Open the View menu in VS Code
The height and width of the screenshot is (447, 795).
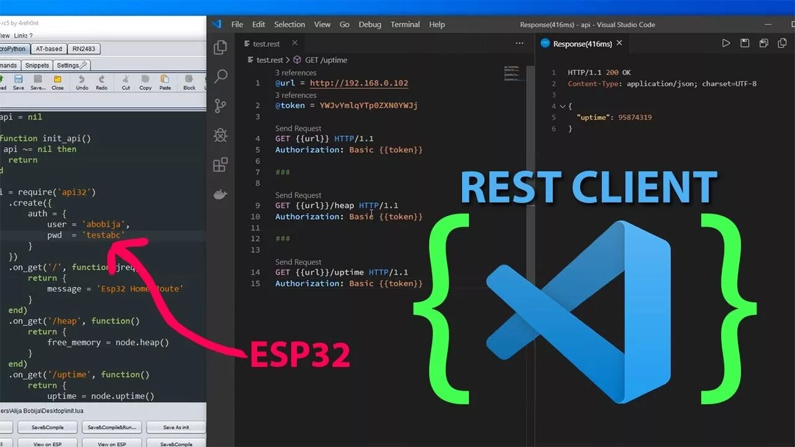pos(322,24)
